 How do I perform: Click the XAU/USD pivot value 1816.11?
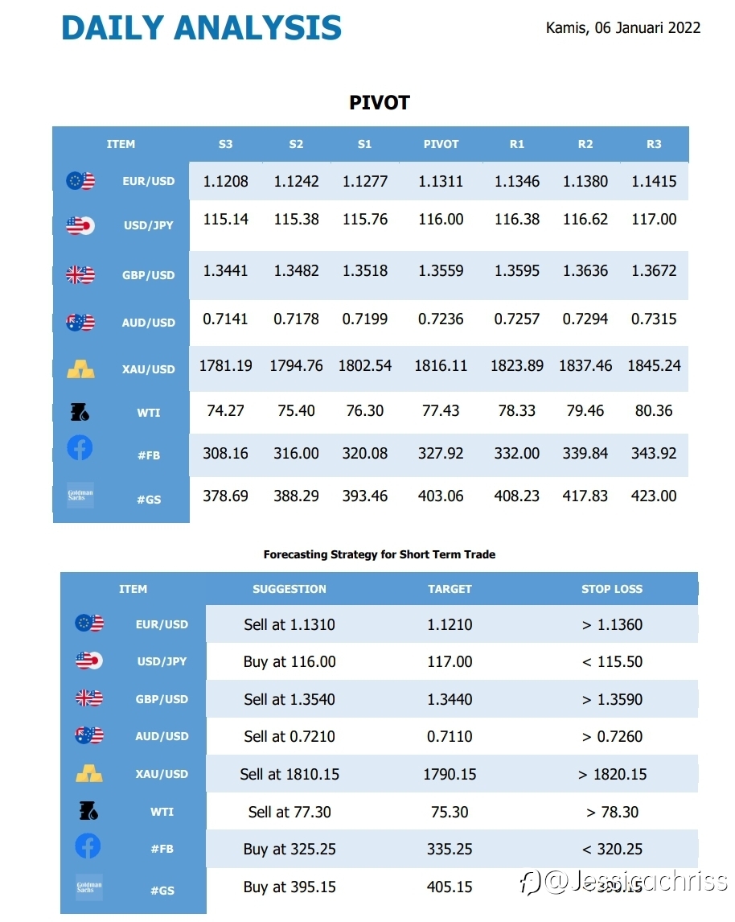(441, 366)
